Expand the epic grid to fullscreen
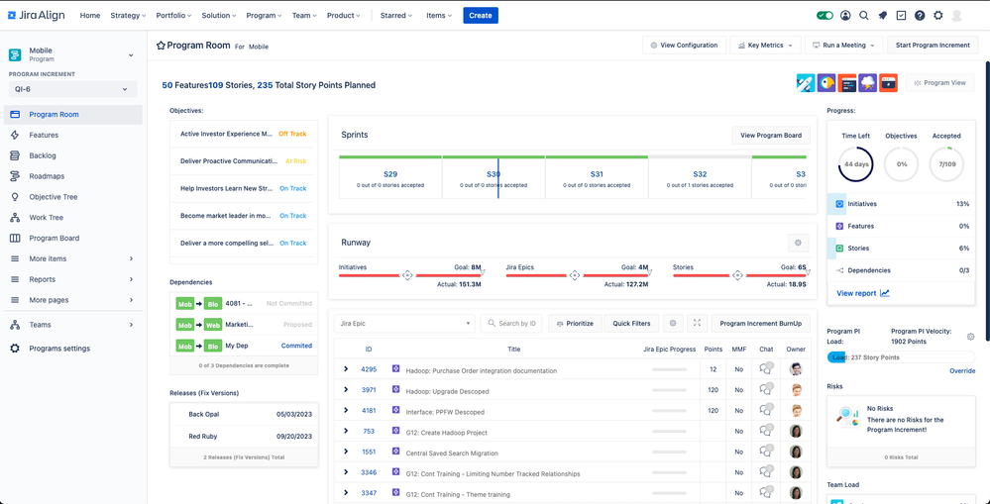 [697, 323]
